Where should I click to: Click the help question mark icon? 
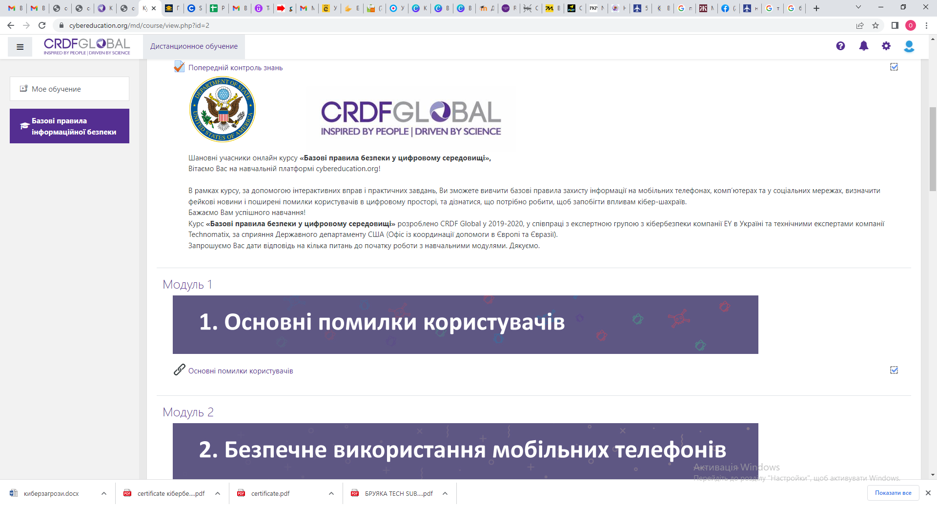840,46
